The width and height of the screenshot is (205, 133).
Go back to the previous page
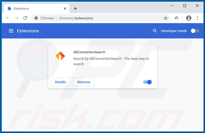pos(8,18)
